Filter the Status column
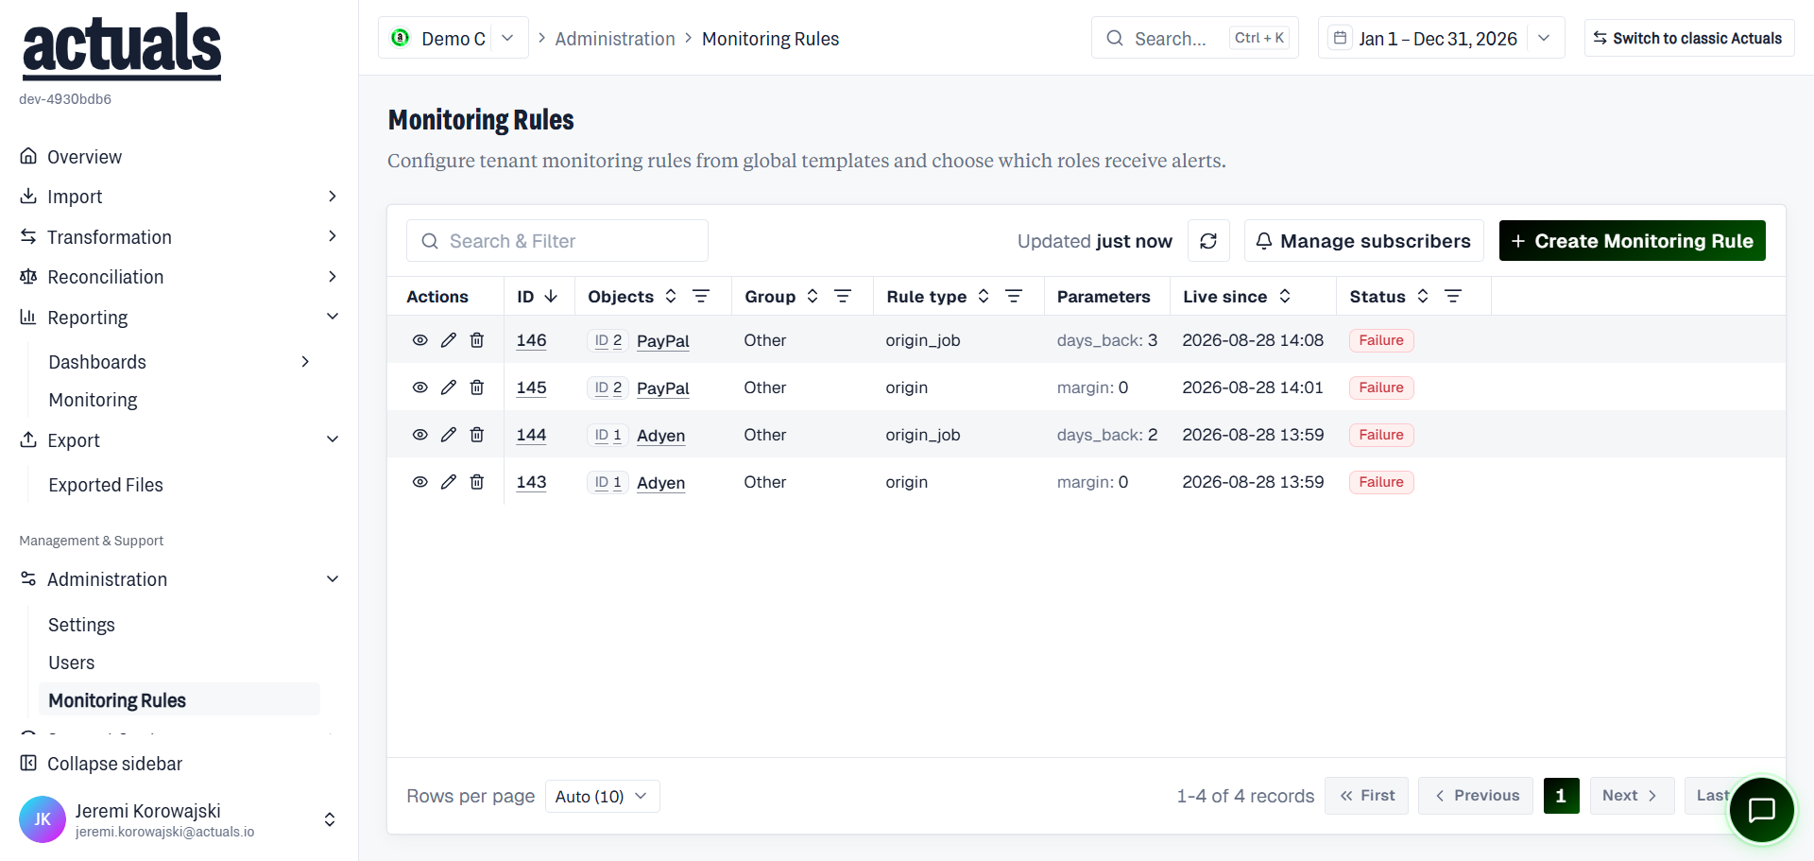 [x=1453, y=297]
